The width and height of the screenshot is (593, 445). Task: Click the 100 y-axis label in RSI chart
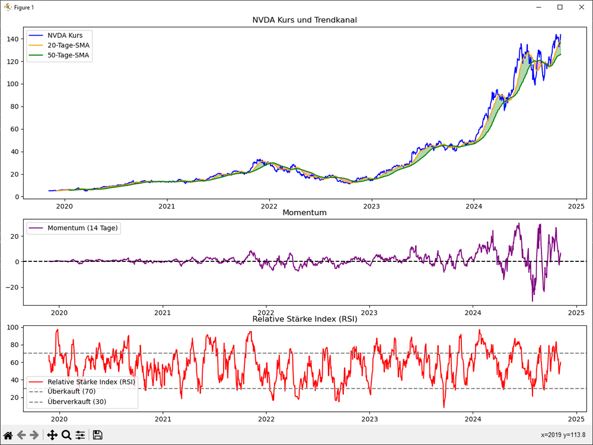[x=12, y=328]
